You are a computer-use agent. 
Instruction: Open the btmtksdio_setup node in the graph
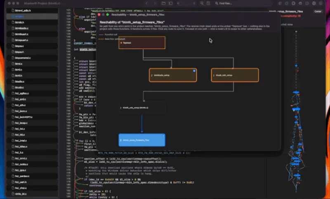[173, 75]
